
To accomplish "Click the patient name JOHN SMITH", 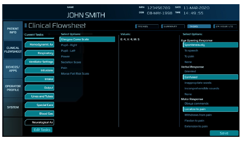I will click(86, 15).
